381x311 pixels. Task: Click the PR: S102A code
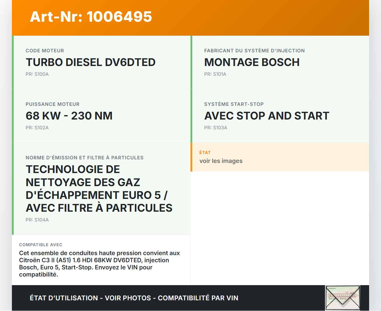tap(37, 128)
